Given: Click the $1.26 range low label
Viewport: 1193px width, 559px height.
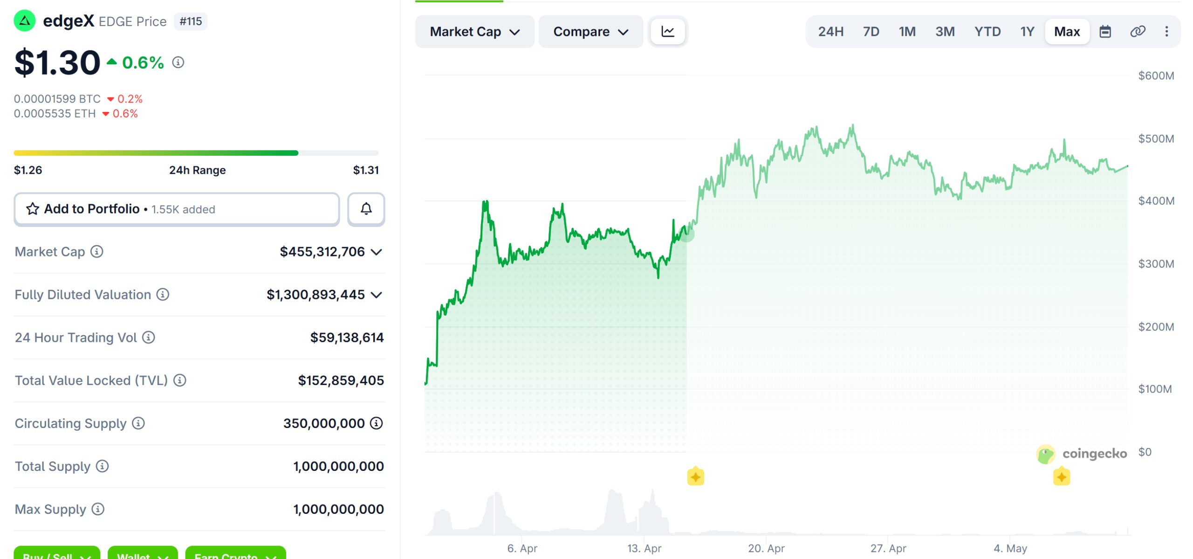Looking at the screenshot, I should click(x=28, y=170).
